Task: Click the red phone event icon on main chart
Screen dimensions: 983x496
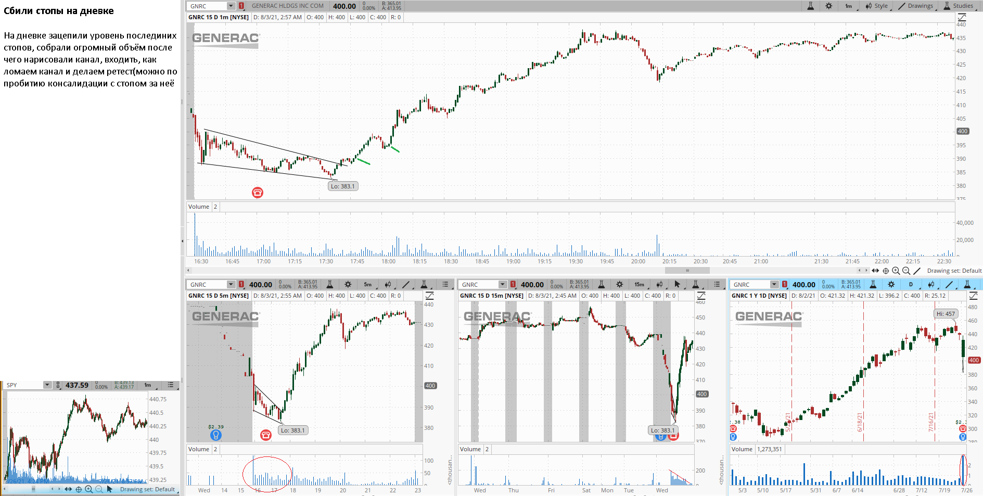Action: click(x=258, y=193)
